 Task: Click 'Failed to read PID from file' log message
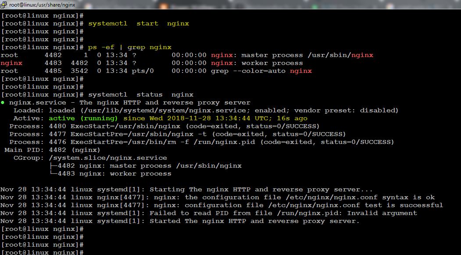tap(283, 214)
